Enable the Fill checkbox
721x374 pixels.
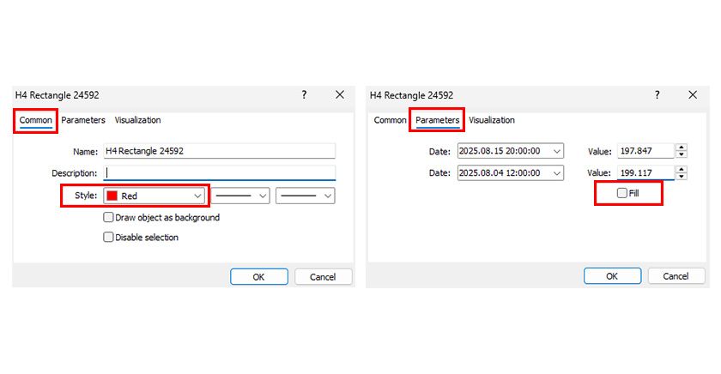622,194
